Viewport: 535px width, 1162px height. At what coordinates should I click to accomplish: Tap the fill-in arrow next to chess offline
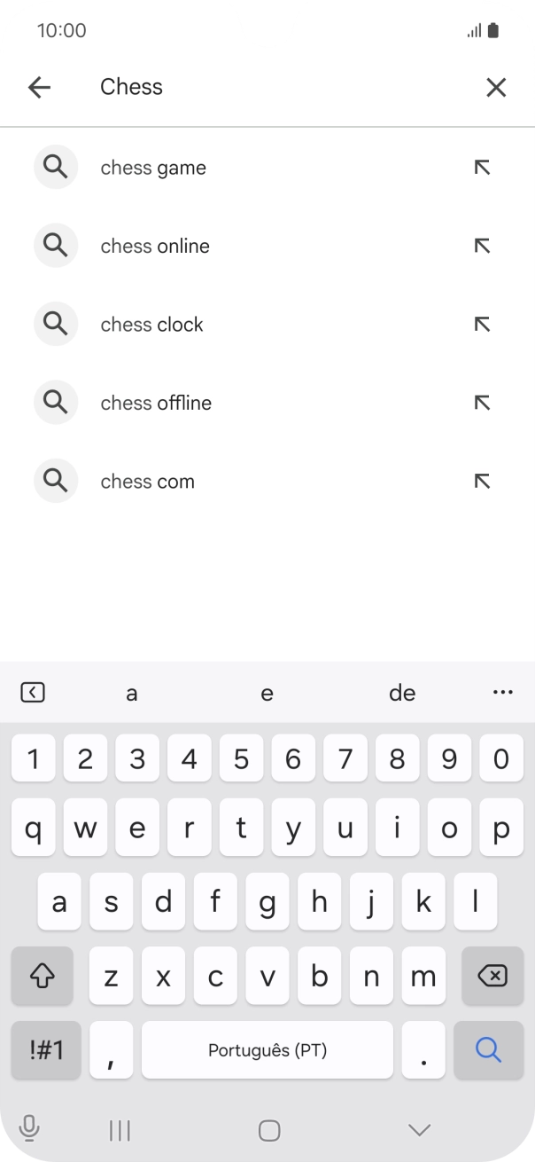[x=481, y=402]
